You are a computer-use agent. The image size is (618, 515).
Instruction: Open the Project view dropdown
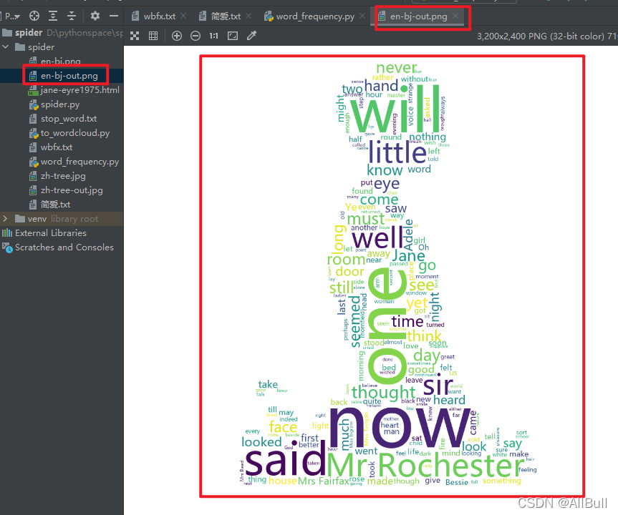[x=12, y=16]
